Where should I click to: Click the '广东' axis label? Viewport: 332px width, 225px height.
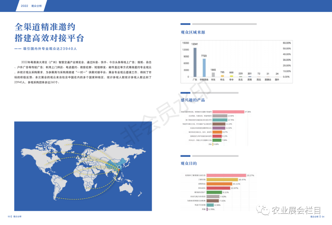point(195,80)
